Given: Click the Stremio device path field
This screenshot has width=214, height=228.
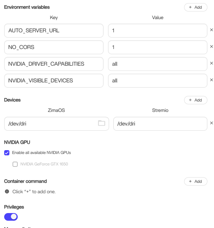Looking at the screenshot, I should (160, 124).
